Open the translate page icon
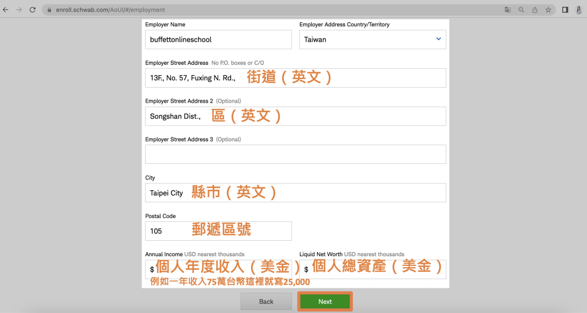Viewport: 587px width, 313px height. tap(507, 10)
